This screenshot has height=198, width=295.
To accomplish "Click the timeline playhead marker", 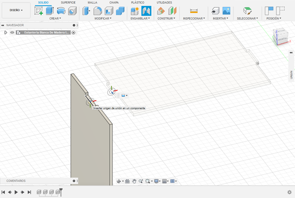I will tap(61, 192).
